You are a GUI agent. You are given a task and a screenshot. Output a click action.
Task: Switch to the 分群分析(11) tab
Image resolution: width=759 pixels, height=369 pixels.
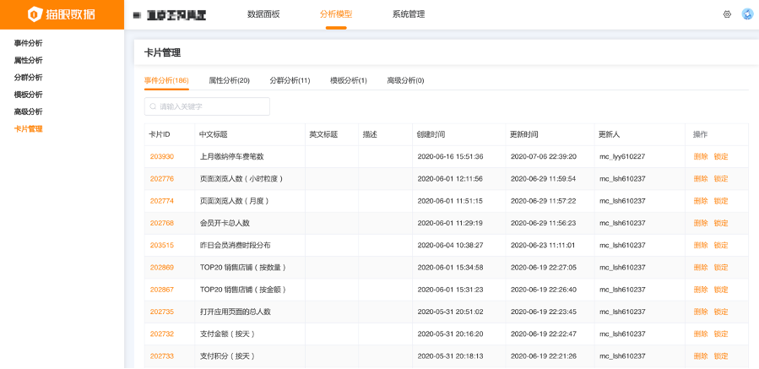(x=290, y=80)
